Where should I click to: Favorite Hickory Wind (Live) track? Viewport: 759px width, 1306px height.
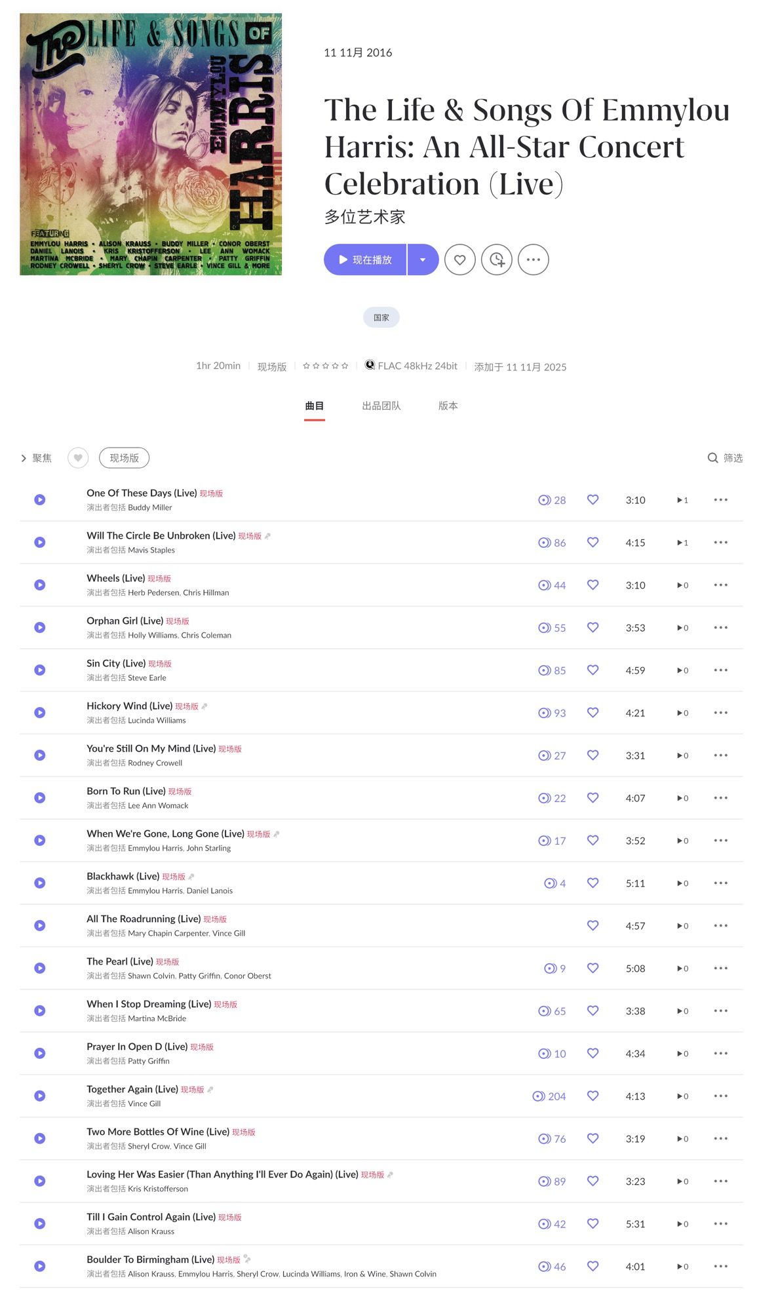tap(593, 712)
